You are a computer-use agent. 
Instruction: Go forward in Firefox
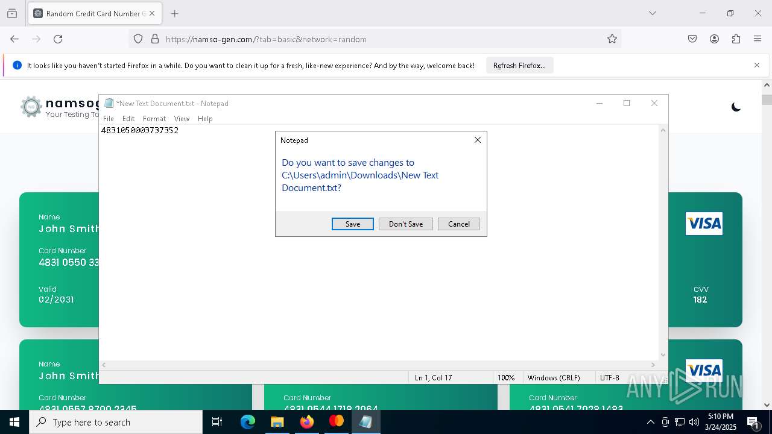click(36, 39)
